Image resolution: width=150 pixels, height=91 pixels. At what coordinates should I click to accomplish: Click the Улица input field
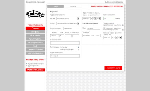coord(54,36)
